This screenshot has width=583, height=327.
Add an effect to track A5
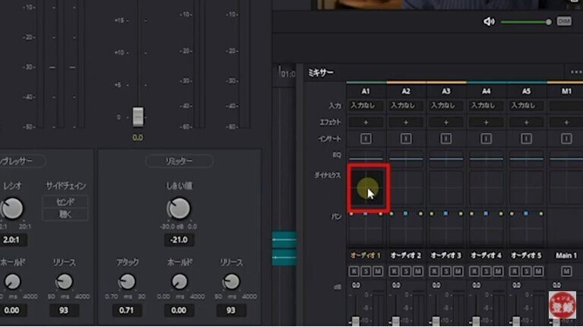coord(527,122)
